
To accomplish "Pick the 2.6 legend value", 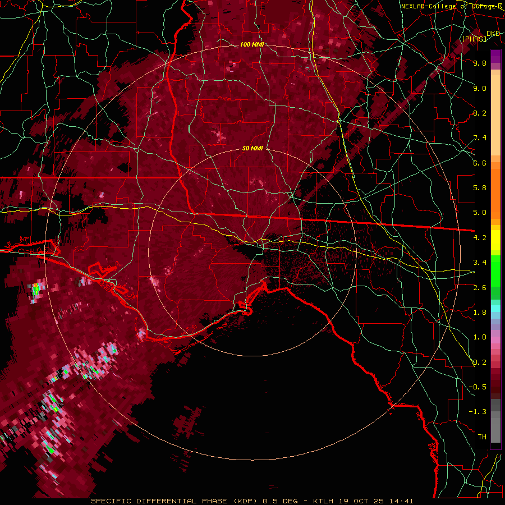I will pyautogui.click(x=480, y=288).
